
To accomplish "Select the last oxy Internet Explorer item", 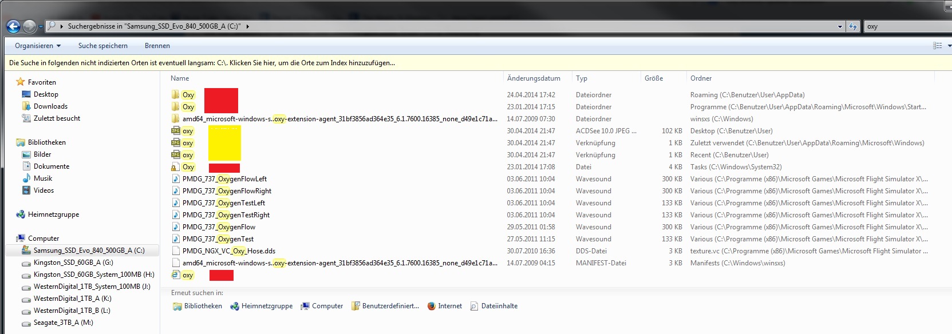I will [188, 275].
